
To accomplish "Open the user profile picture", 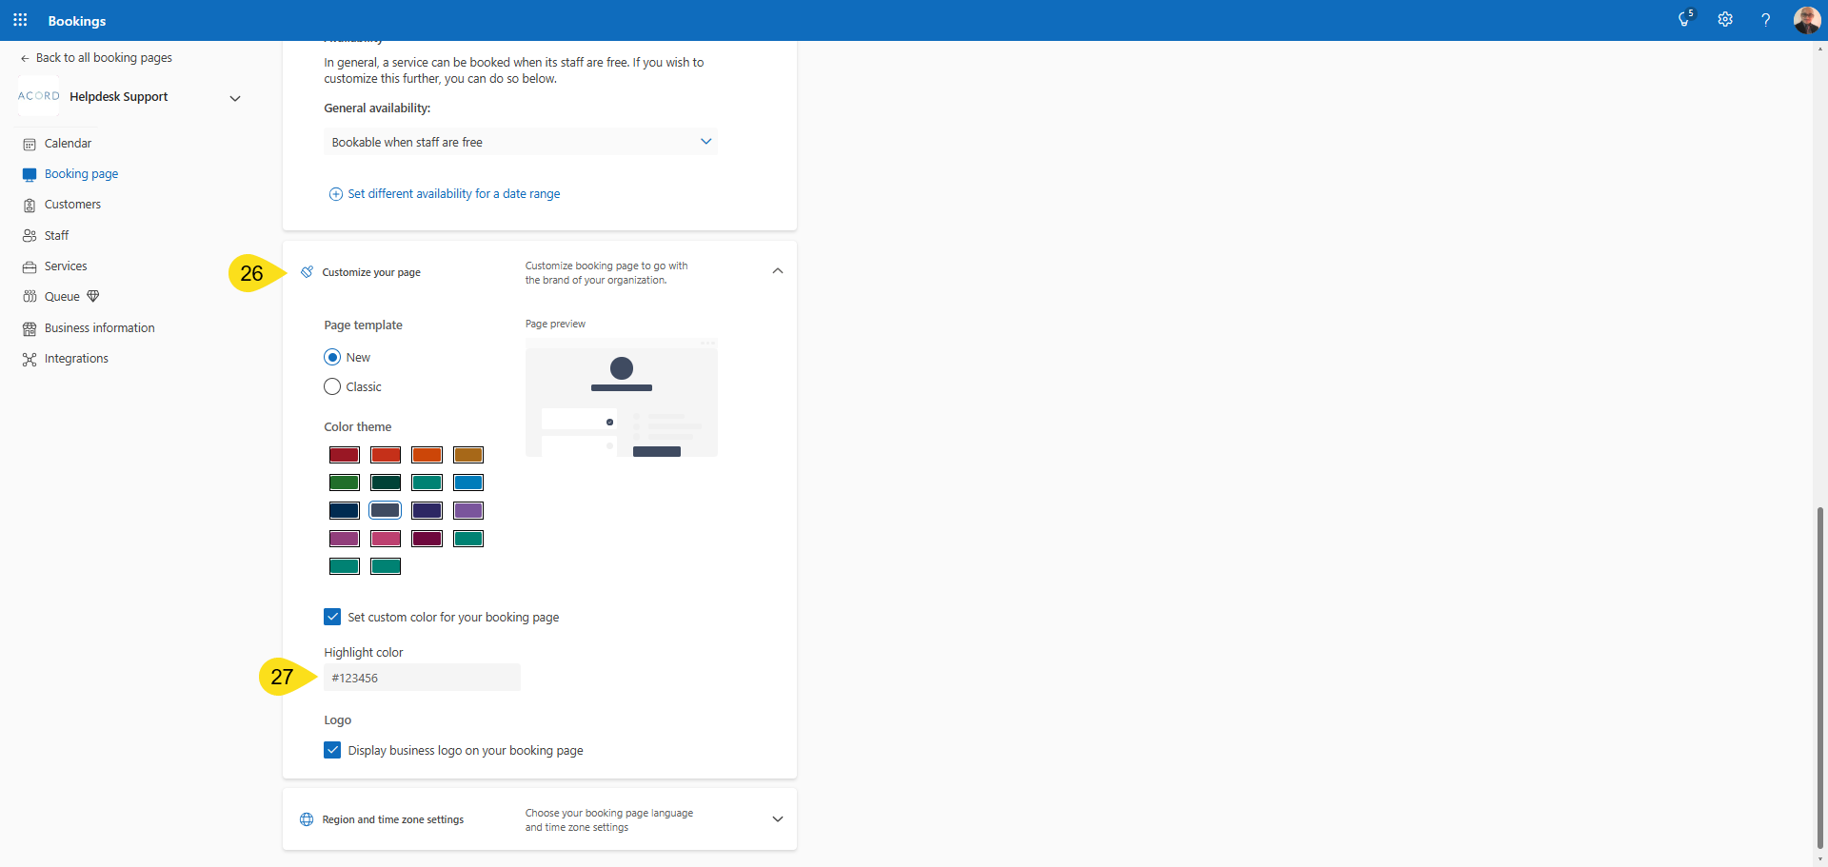I will tap(1806, 20).
